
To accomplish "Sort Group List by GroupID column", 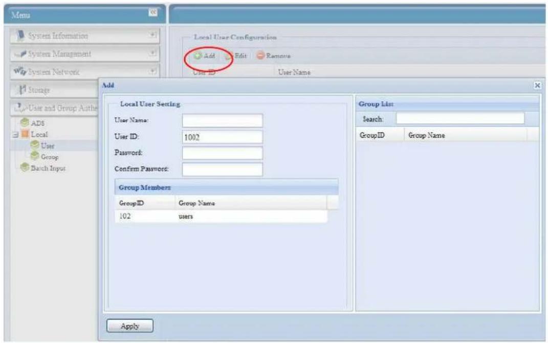I will [380, 135].
